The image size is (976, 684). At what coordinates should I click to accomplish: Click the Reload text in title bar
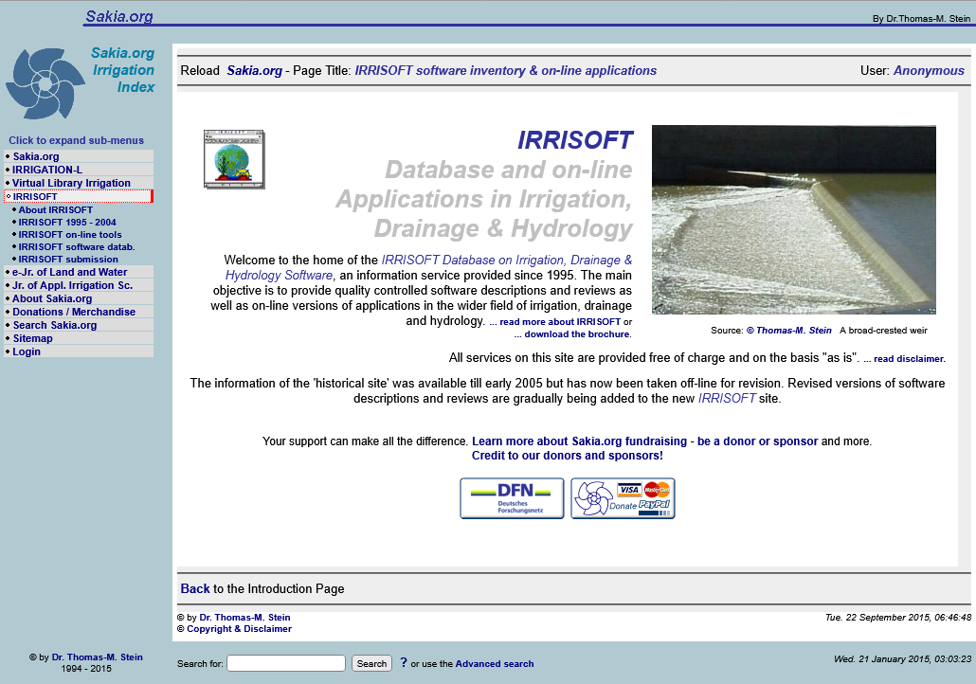point(200,70)
